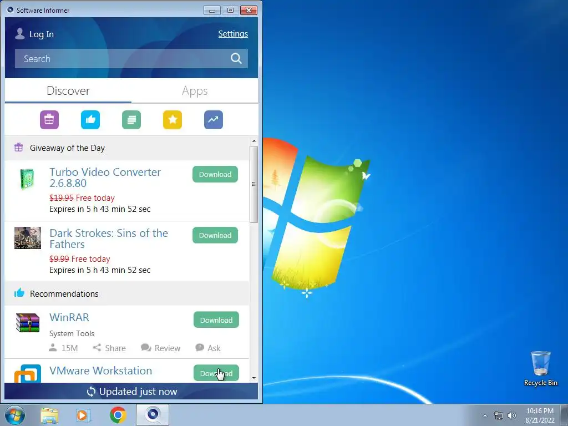The height and width of the screenshot is (426, 568).
Task: Open the trending chart category icon
Action: click(214, 120)
